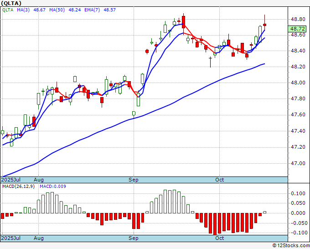The image size is (310, 249).
Task: Click the last red candlestick near 48.72
Action: click(x=264, y=25)
